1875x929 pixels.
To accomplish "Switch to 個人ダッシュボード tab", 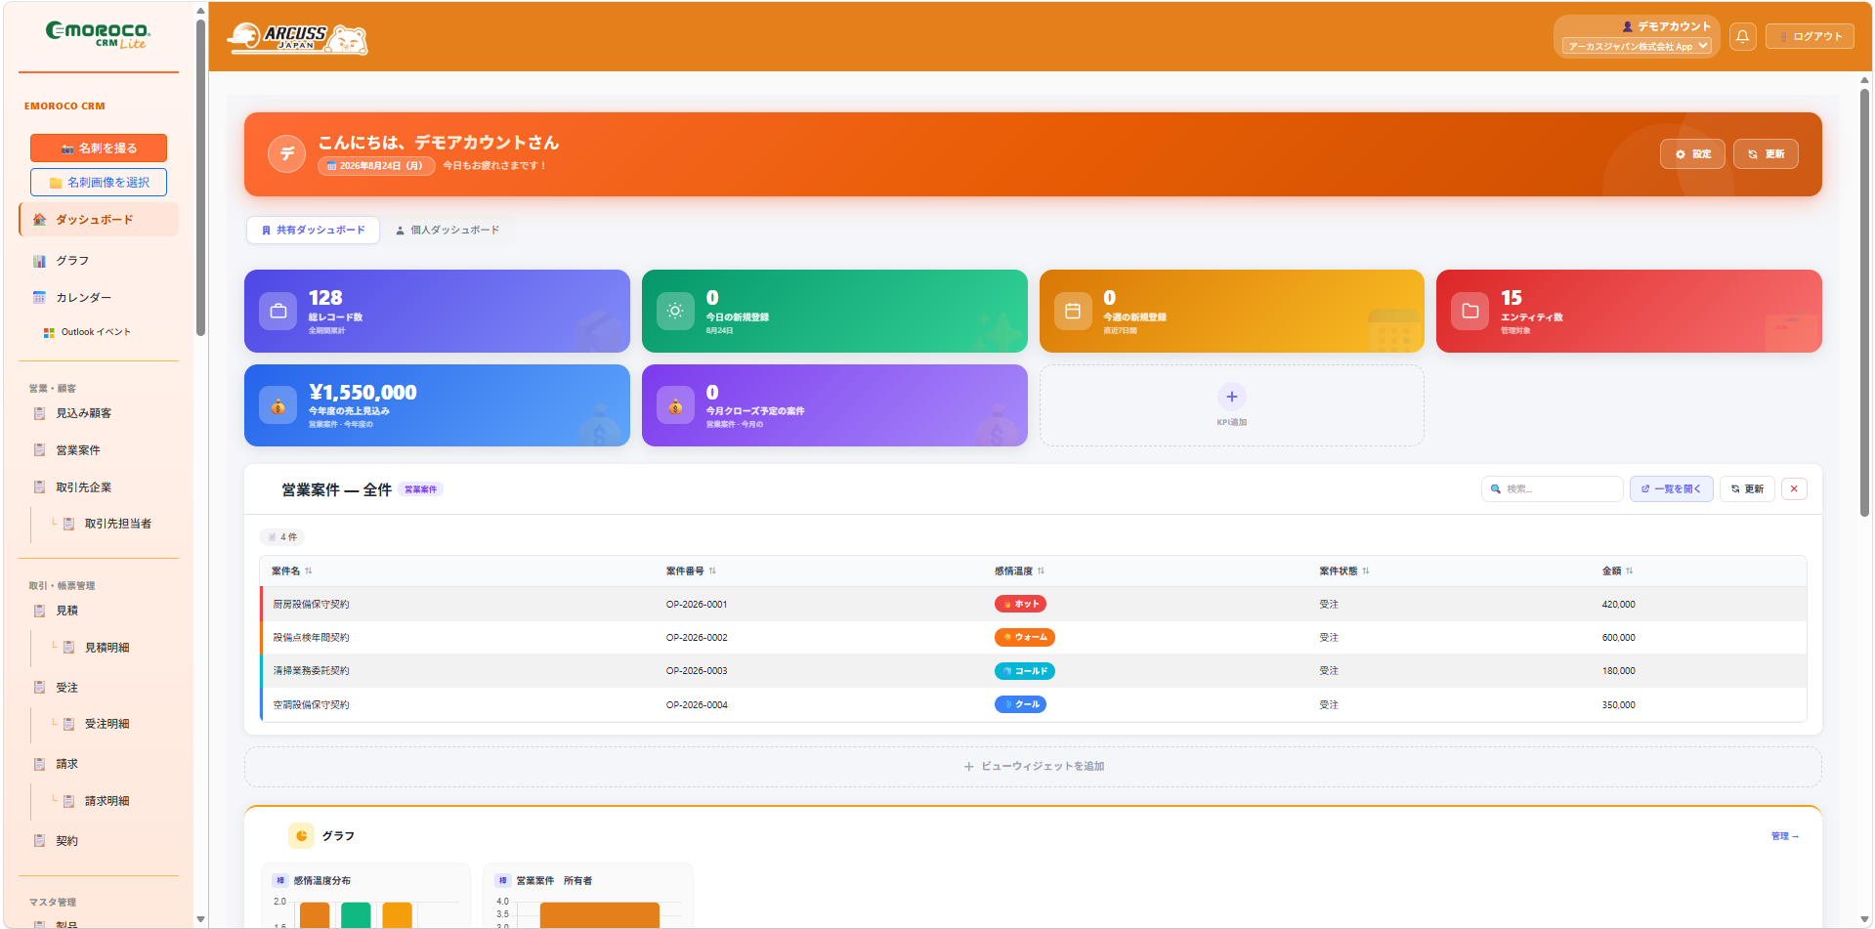I will [447, 231].
